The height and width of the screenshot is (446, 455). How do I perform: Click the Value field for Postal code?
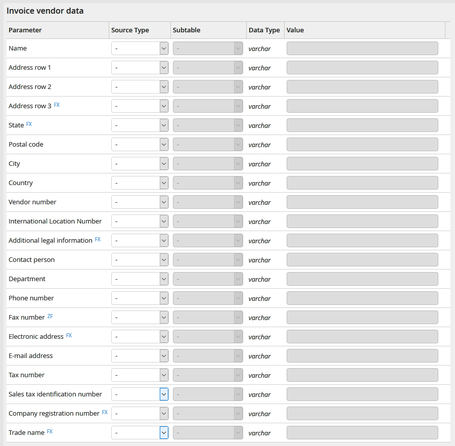[362, 145]
